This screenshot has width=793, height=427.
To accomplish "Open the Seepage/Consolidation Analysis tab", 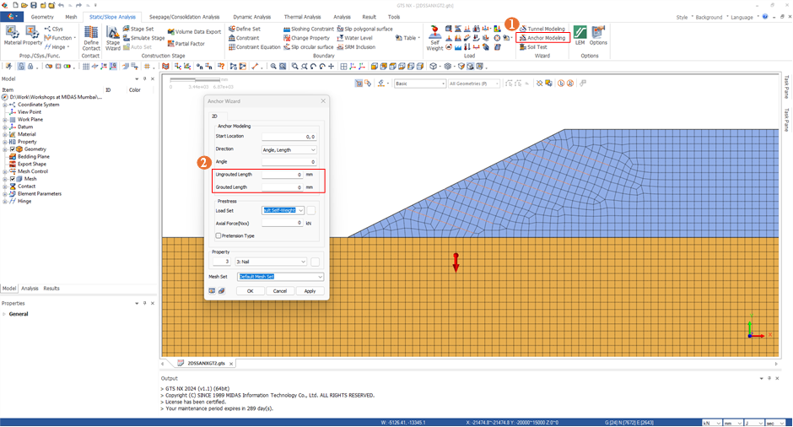I will 184,17.
